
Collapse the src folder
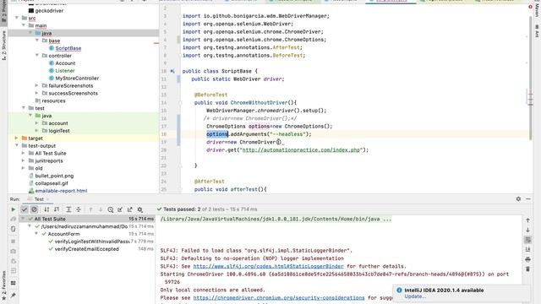point(17,18)
